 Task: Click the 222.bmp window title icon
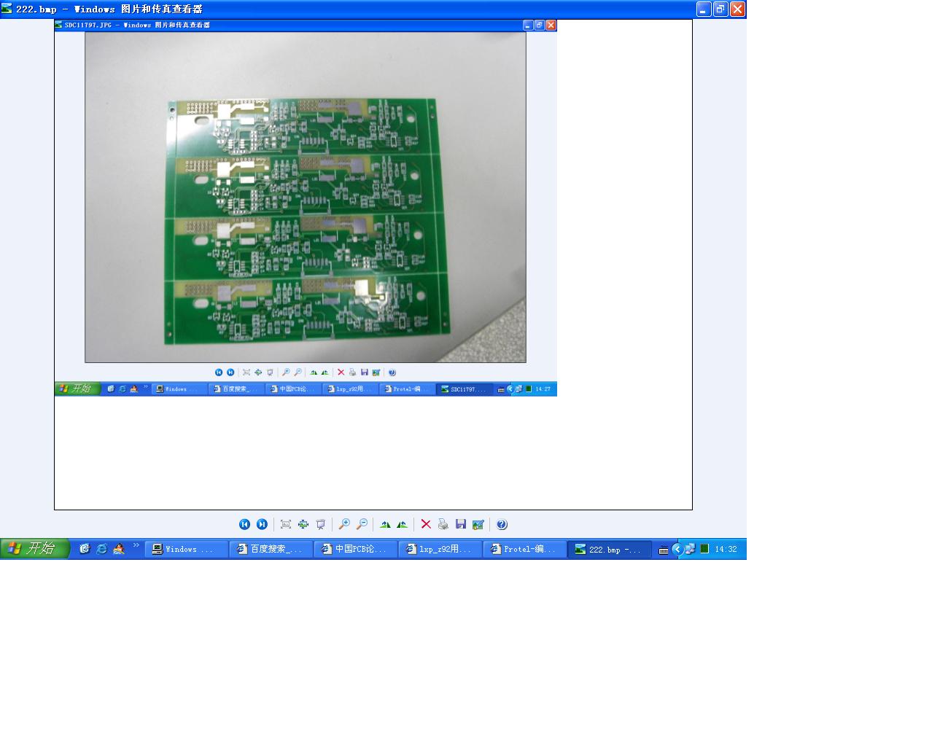7,9
